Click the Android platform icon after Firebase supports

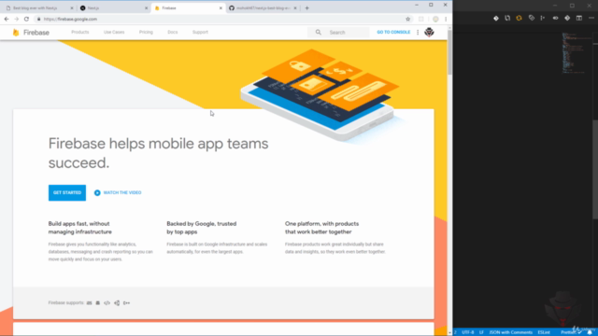97,302
